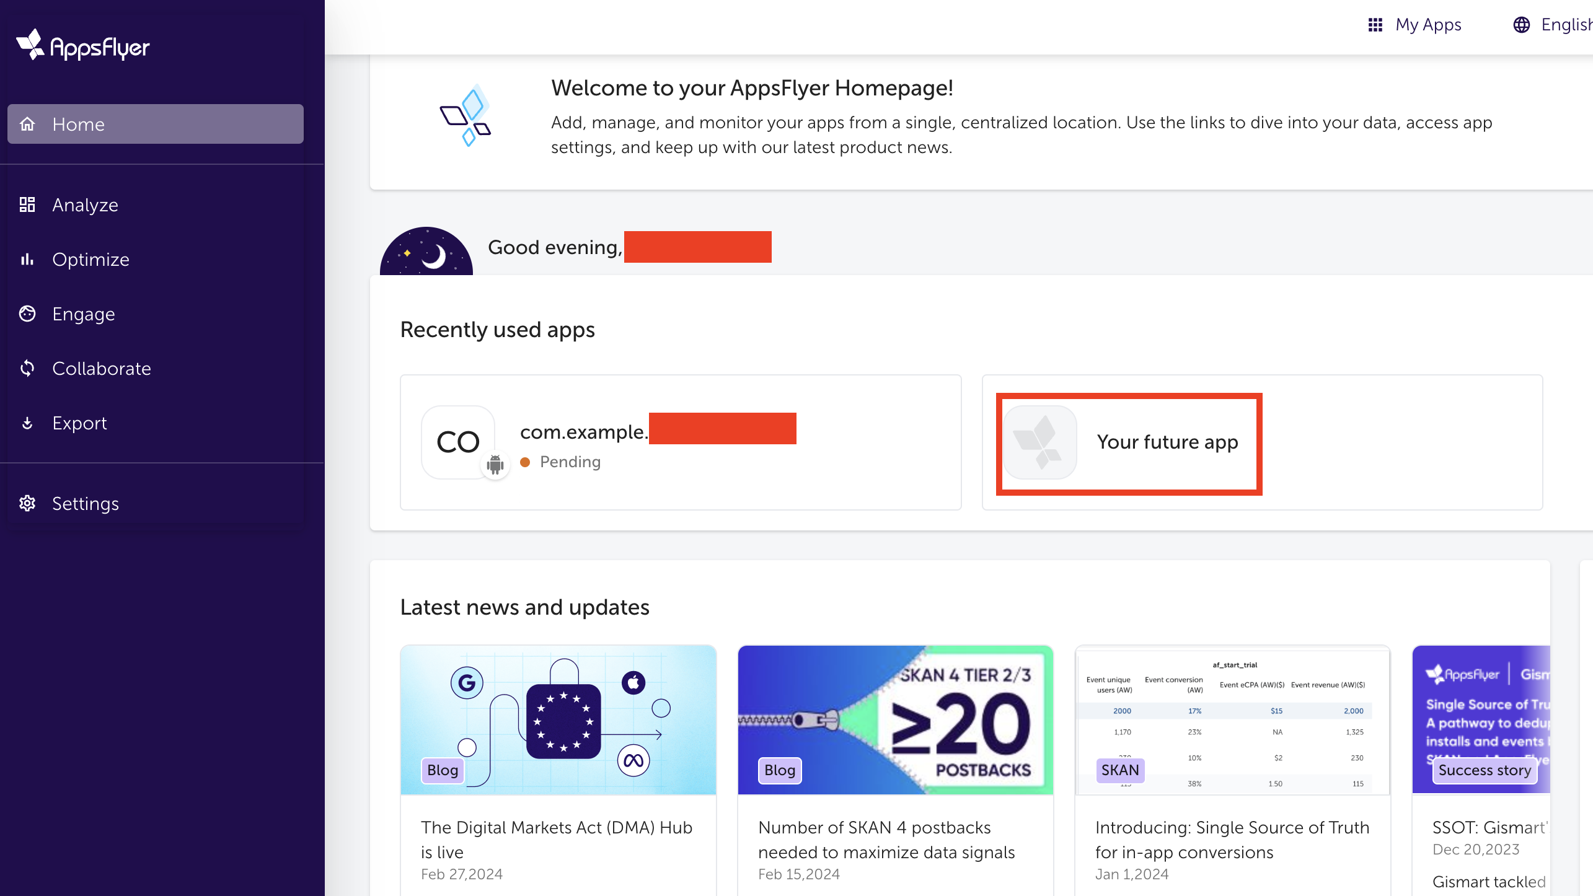1593x896 pixels.
Task: Click the Export download icon
Action: tap(27, 423)
